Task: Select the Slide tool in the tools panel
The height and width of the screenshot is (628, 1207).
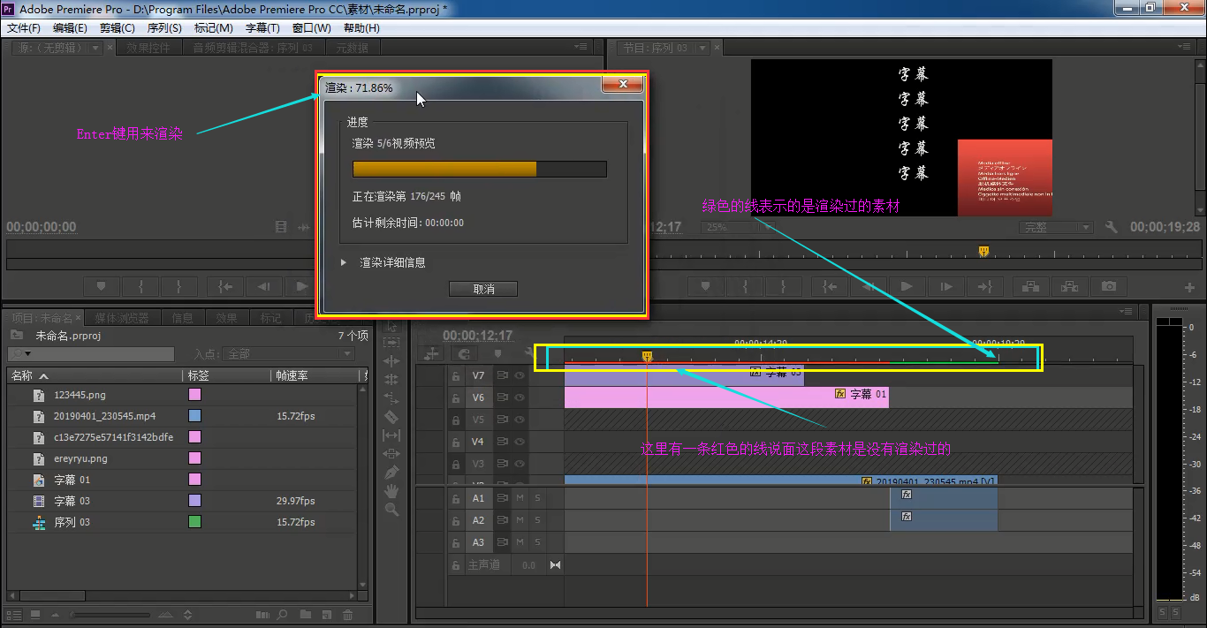Action: click(391, 453)
